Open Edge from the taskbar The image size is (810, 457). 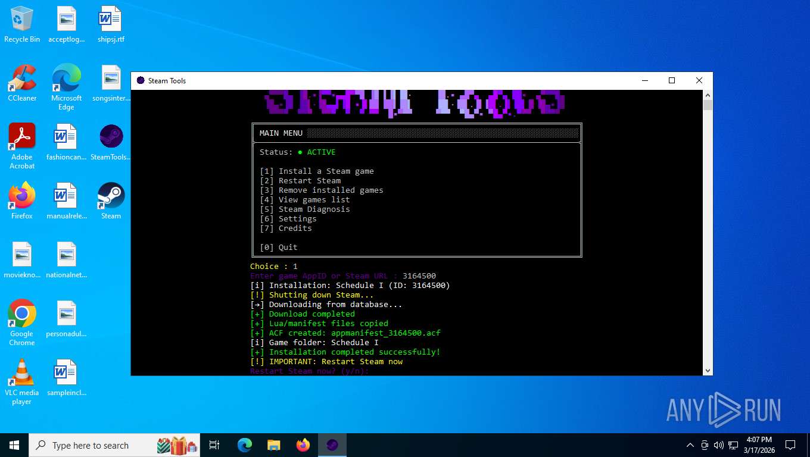pyautogui.click(x=245, y=445)
